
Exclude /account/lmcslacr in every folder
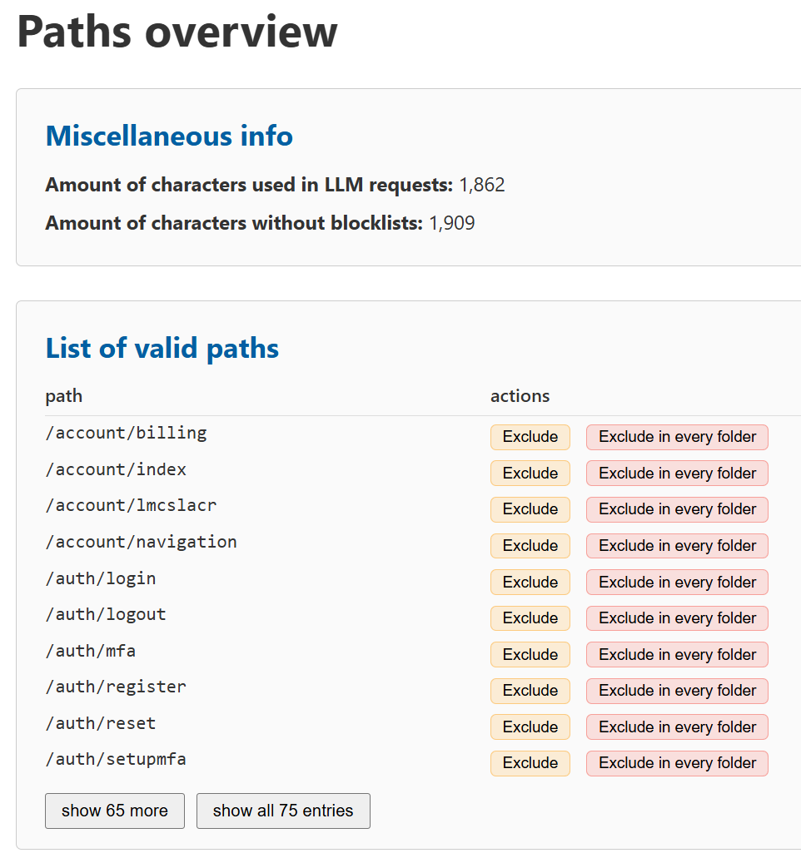tap(676, 508)
